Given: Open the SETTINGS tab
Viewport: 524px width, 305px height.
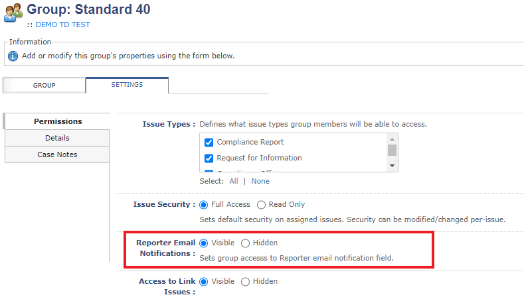Looking at the screenshot, I should (x=127, y=85).
